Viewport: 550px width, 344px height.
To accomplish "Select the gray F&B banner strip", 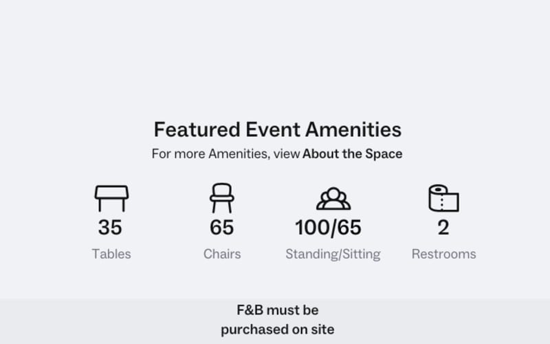I will pos(275,321).
